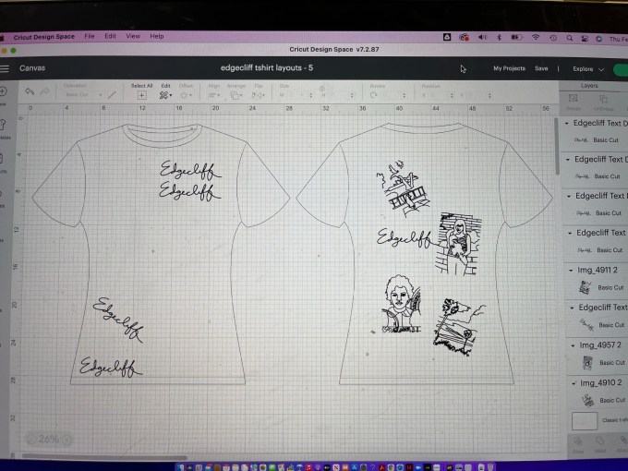The image size is (628, 471).
Task: Open the File menu
Action: click(90, 36)
